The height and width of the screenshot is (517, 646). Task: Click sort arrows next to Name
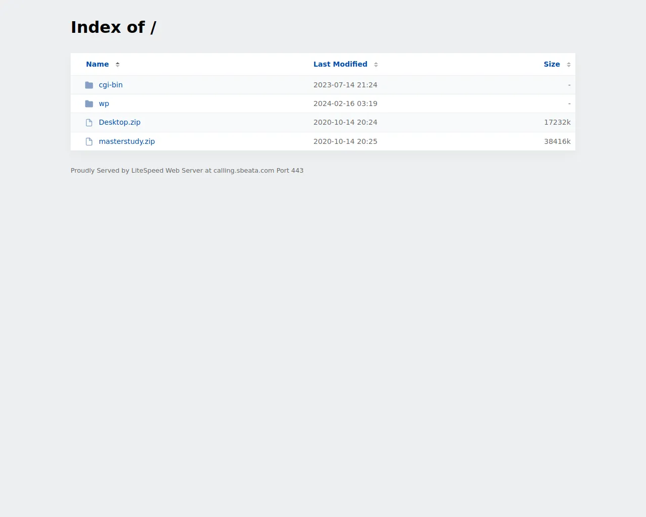[x=118, y=65]
